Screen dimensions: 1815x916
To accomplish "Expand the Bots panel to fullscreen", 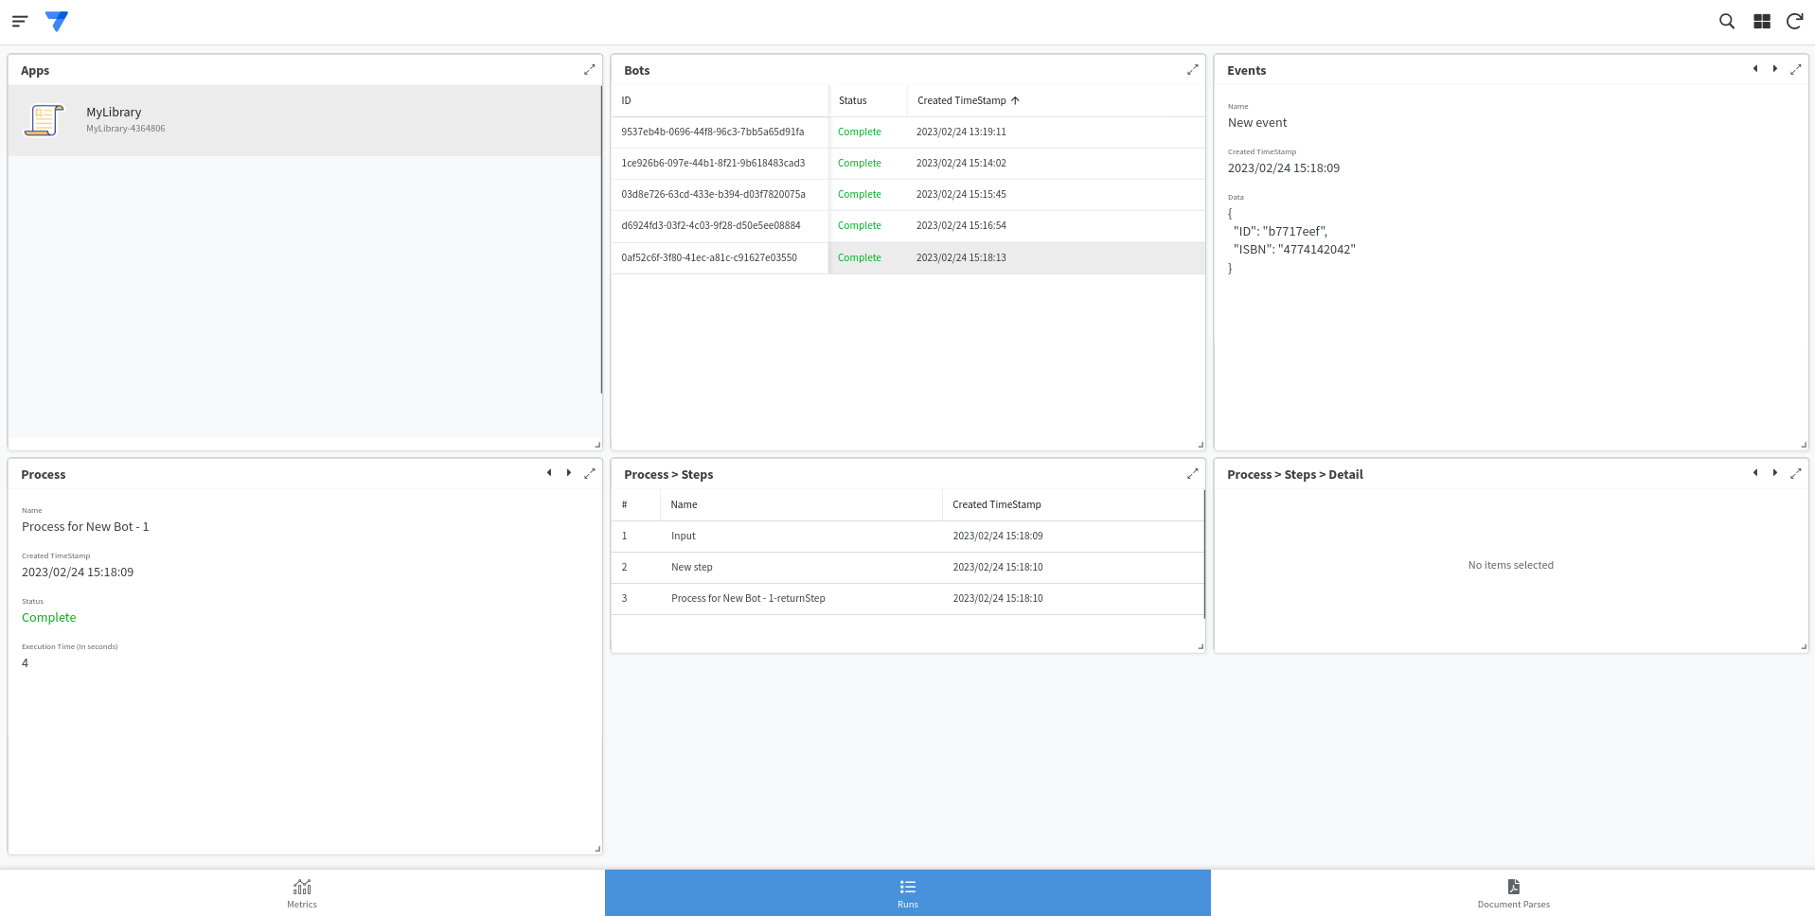I will (1192, 69).
